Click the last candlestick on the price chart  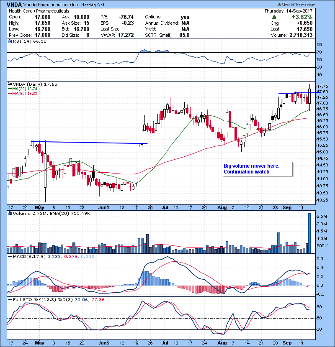click(x=309, y=96)
